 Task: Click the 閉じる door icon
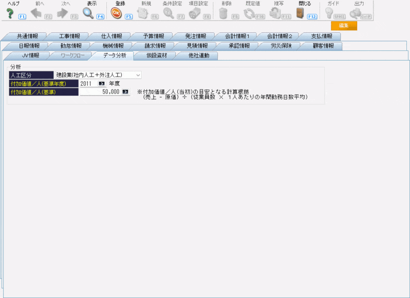click(x=301, y=13)
